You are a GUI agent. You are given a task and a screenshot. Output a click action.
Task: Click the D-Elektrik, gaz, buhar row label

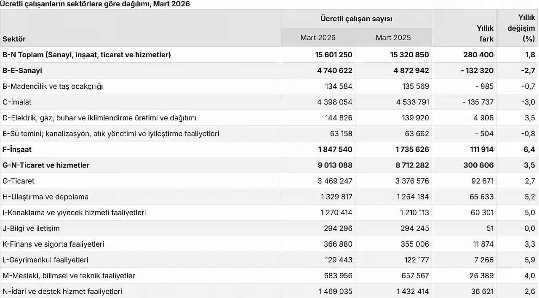tap(99, 118)
